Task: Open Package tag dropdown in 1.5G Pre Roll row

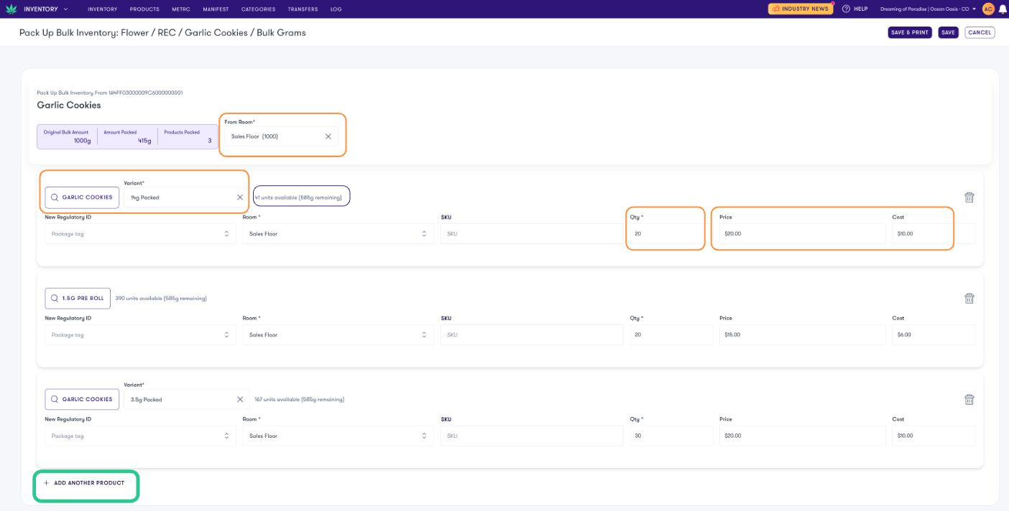Action: pyautogui.click(x=140, y=334)
